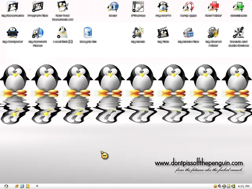The image size is (252, 189).
Task: Open the temp apps folder icon
Action: pyautogui.click(x=188, y=7)
